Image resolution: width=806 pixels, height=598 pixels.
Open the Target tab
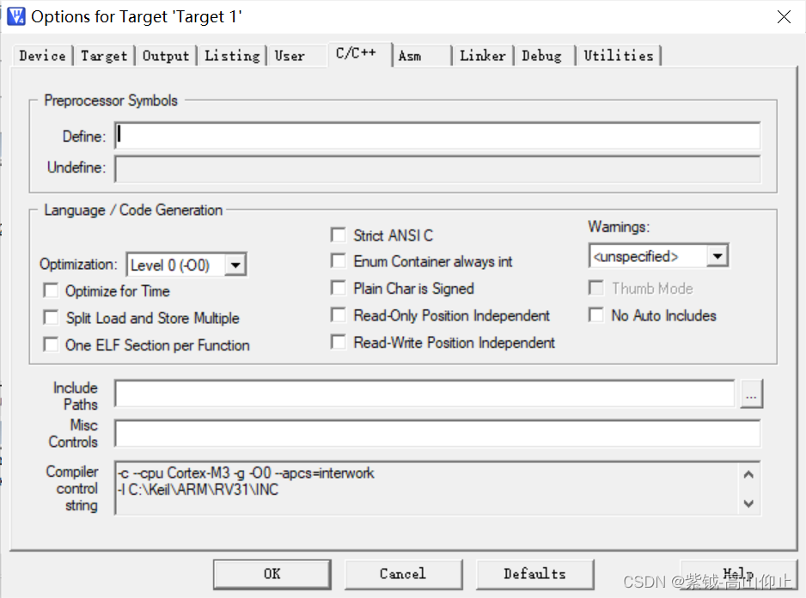coord(104,56)
